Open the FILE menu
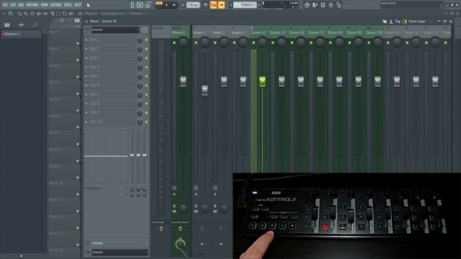The height and width of the screenshot is (259, 461). point(5,5)
